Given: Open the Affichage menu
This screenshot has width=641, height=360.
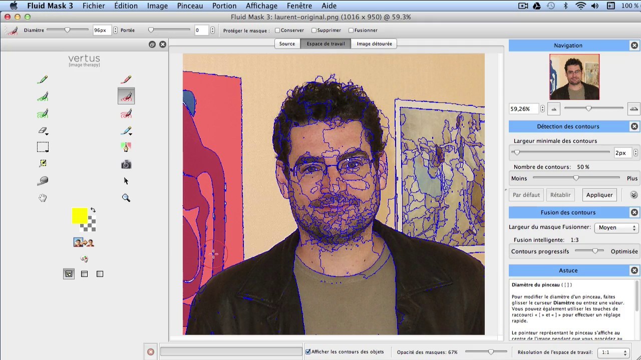Looking at the screenshot, I should [261, 6].
